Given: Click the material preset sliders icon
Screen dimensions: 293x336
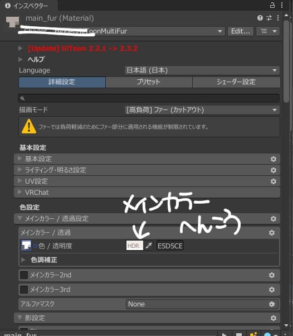Looking at the screenshot, I should [269, 18].
